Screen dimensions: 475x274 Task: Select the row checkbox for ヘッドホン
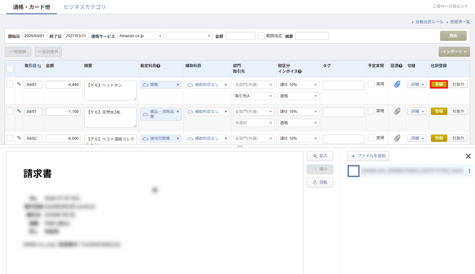[x=10, y=84]
